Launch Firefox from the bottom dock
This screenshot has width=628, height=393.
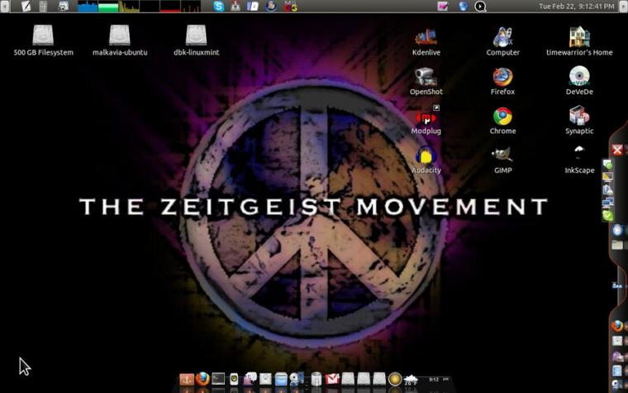pos(202,379)
